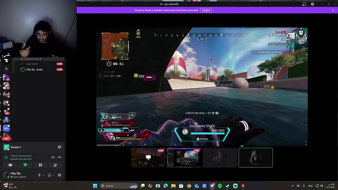Open Spotify from the taskbar
Image resolution: width=338 pixels, height=190 pixels.
pos(220,186)
